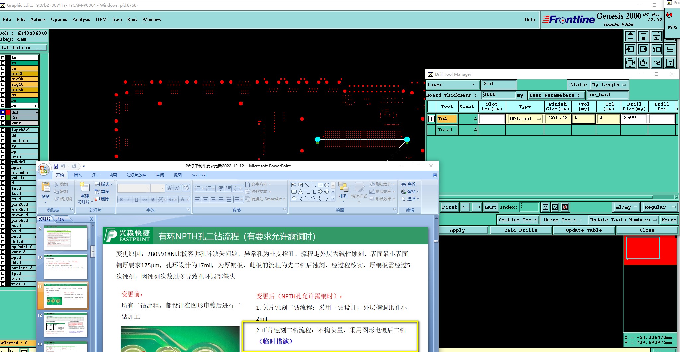Open the DFM menu in Genesis
Viewport: 680px width, 352px height.
point(101,20)
